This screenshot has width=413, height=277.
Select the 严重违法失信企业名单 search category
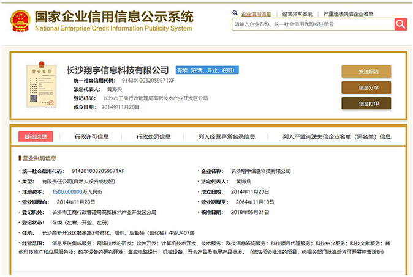348,14
